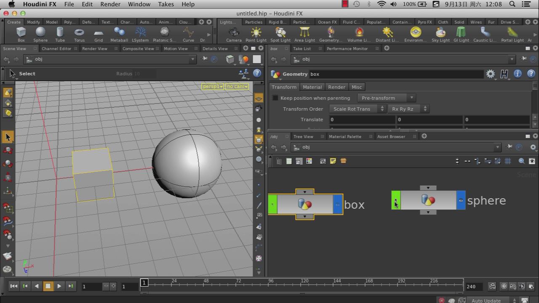Add a Portal Light
Screen dimensions: 539x303
pos(512,34)
